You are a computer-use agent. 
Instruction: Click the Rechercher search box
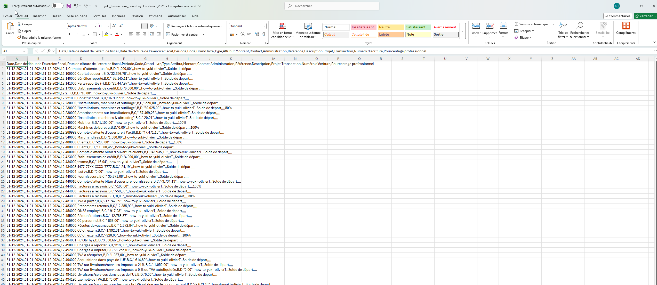pyautogui.click(x=332, y=6)
